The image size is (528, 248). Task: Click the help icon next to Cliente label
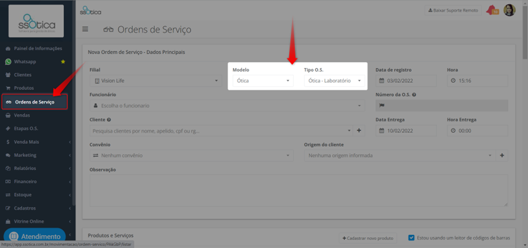point(109,120)
